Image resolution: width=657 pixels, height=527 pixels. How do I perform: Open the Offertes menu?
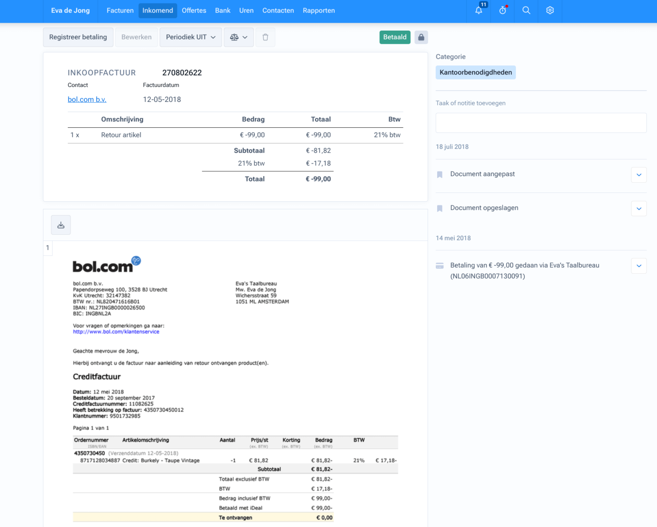[194, 10]
